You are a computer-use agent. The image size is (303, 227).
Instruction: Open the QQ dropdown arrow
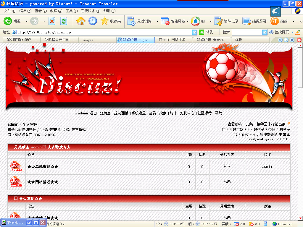pyautogui.click(x=211, y=21)
